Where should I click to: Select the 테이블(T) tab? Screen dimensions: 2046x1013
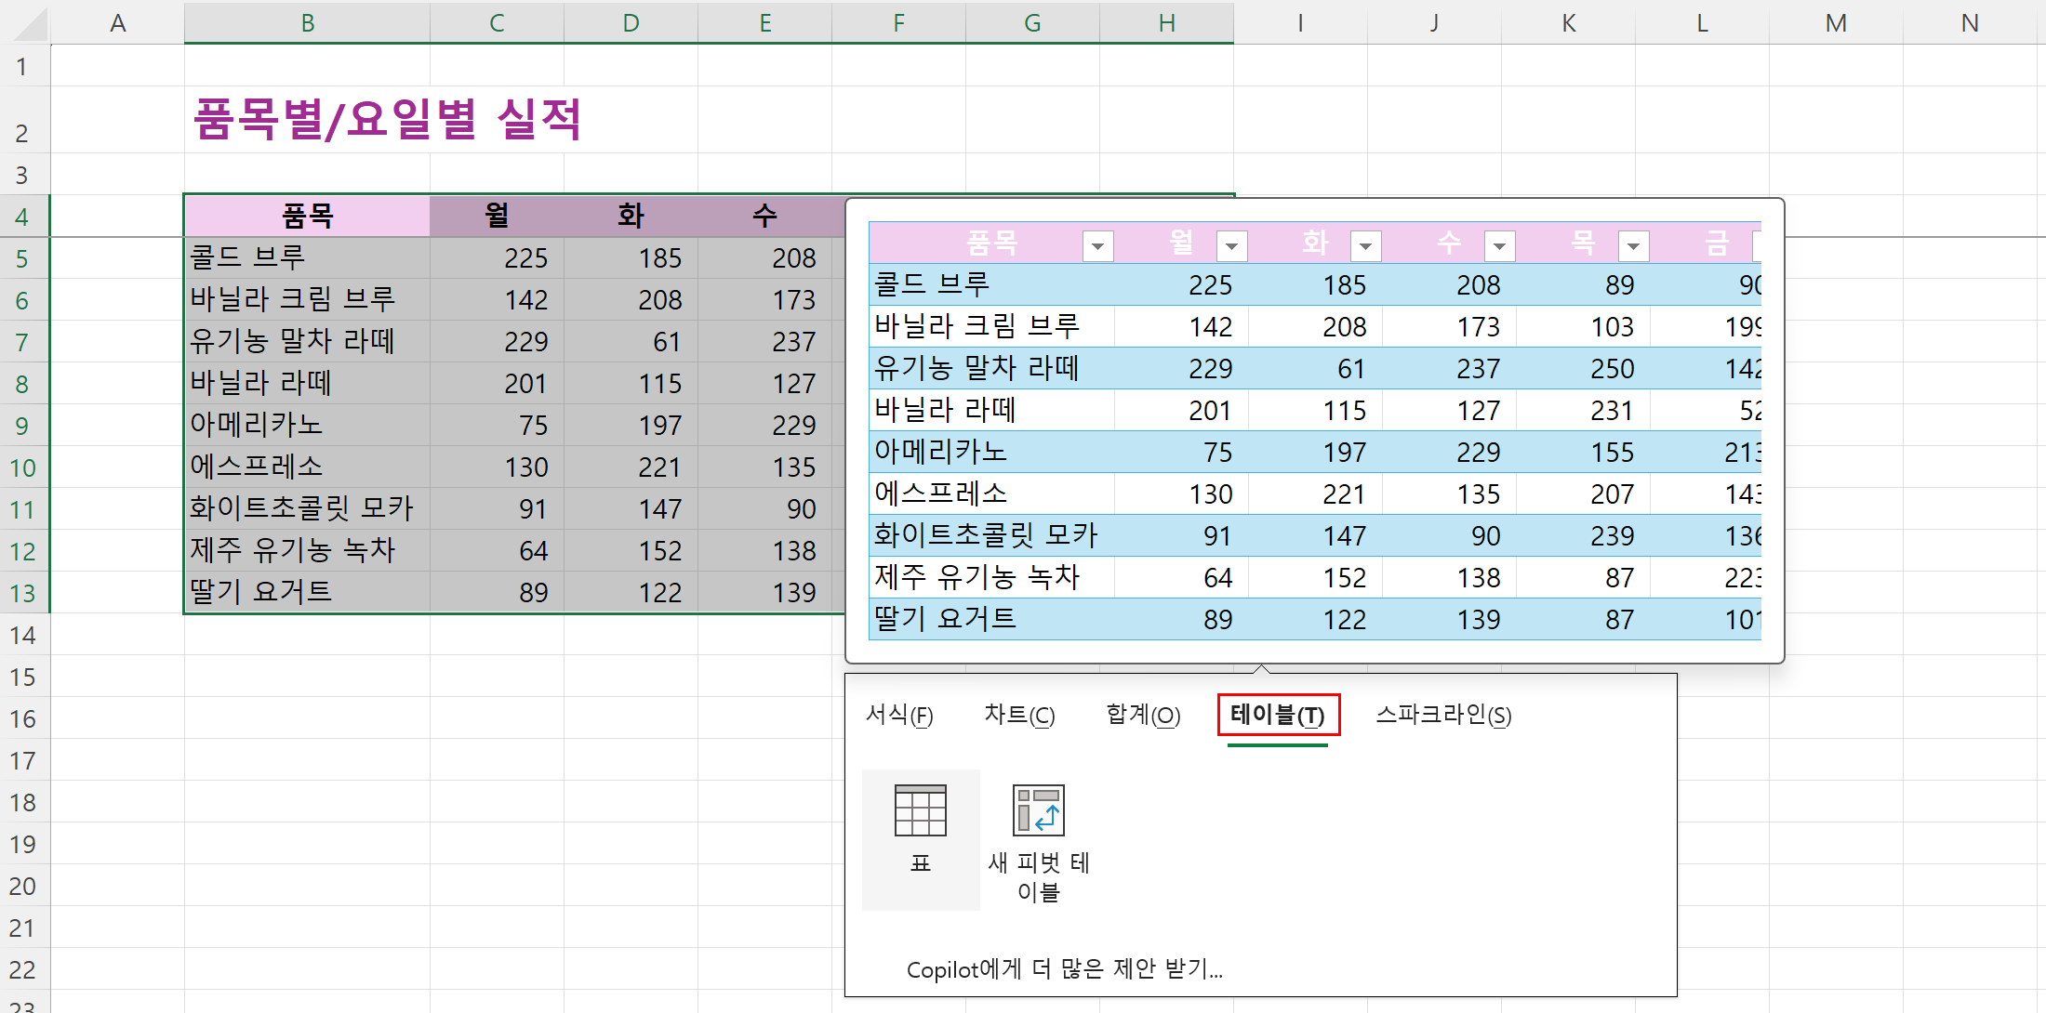1278,715
